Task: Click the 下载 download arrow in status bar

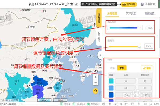Action: click(x=115, y=104)
